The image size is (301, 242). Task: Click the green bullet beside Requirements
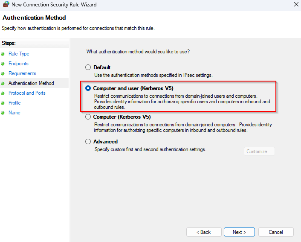click(3, 74)
